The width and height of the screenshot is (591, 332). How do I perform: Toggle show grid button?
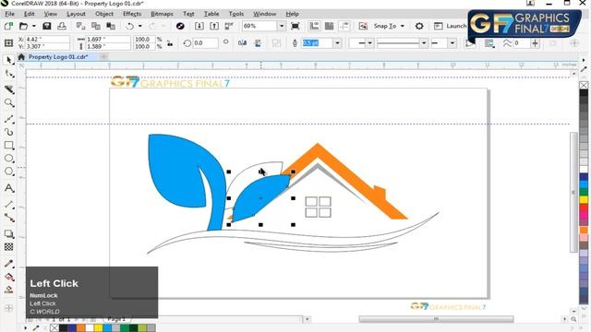[x=329, y=26]
